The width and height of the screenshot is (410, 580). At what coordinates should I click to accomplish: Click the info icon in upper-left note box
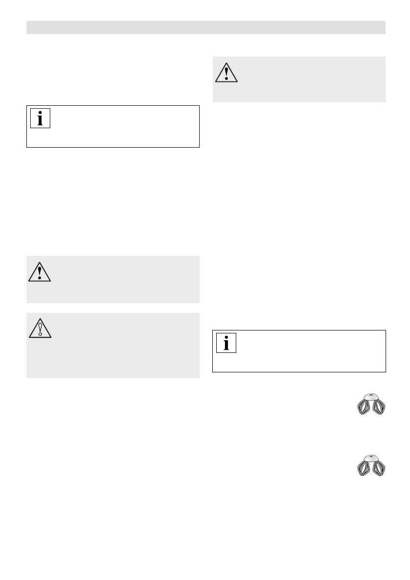[40, 118]
